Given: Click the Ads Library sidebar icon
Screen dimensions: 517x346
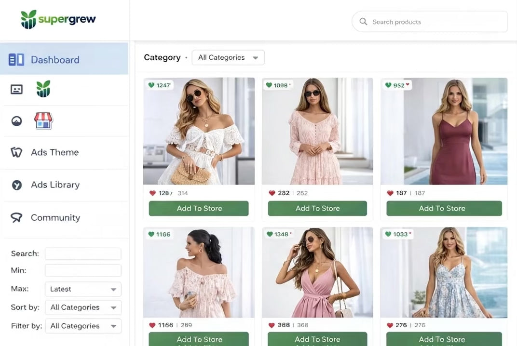Looking at the screenshot, I should click(16, 185).
